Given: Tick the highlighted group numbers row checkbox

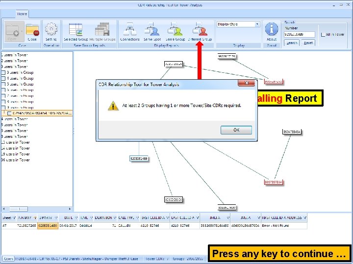Looking at the screenshot, I should tap(9, 113).
